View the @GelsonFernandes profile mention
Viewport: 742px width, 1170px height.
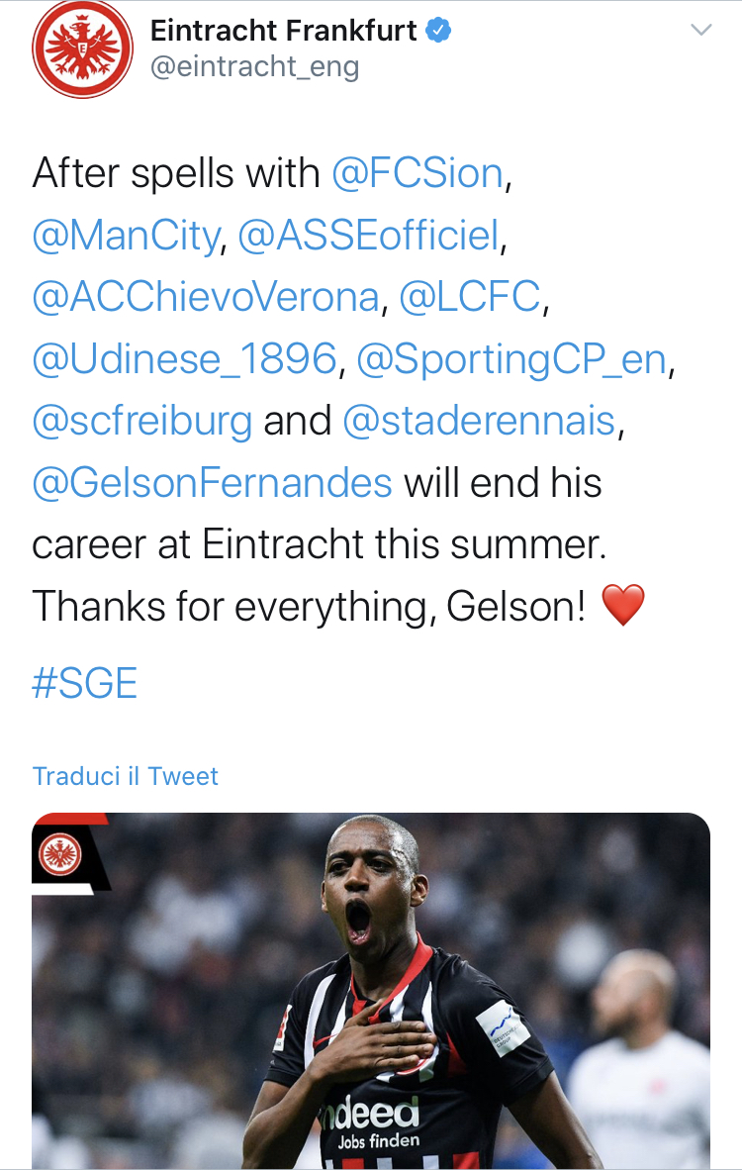[x=212, y=483]
